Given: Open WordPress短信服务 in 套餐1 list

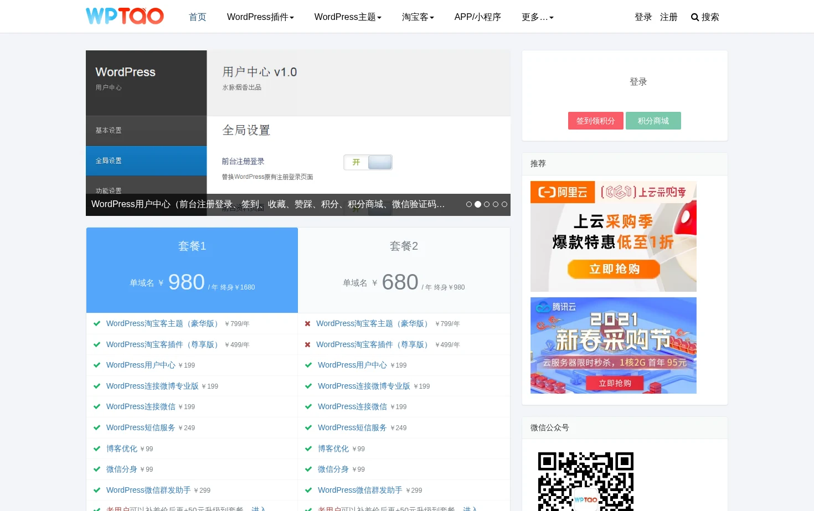Looking at the screenshot, I should pos(141,427).
